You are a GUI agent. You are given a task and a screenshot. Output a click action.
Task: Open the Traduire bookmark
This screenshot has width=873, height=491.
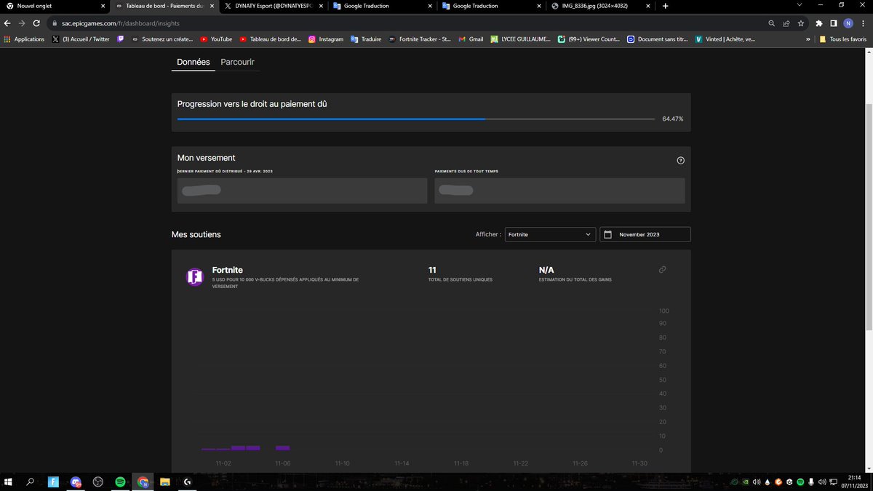[x=366, y=39]
